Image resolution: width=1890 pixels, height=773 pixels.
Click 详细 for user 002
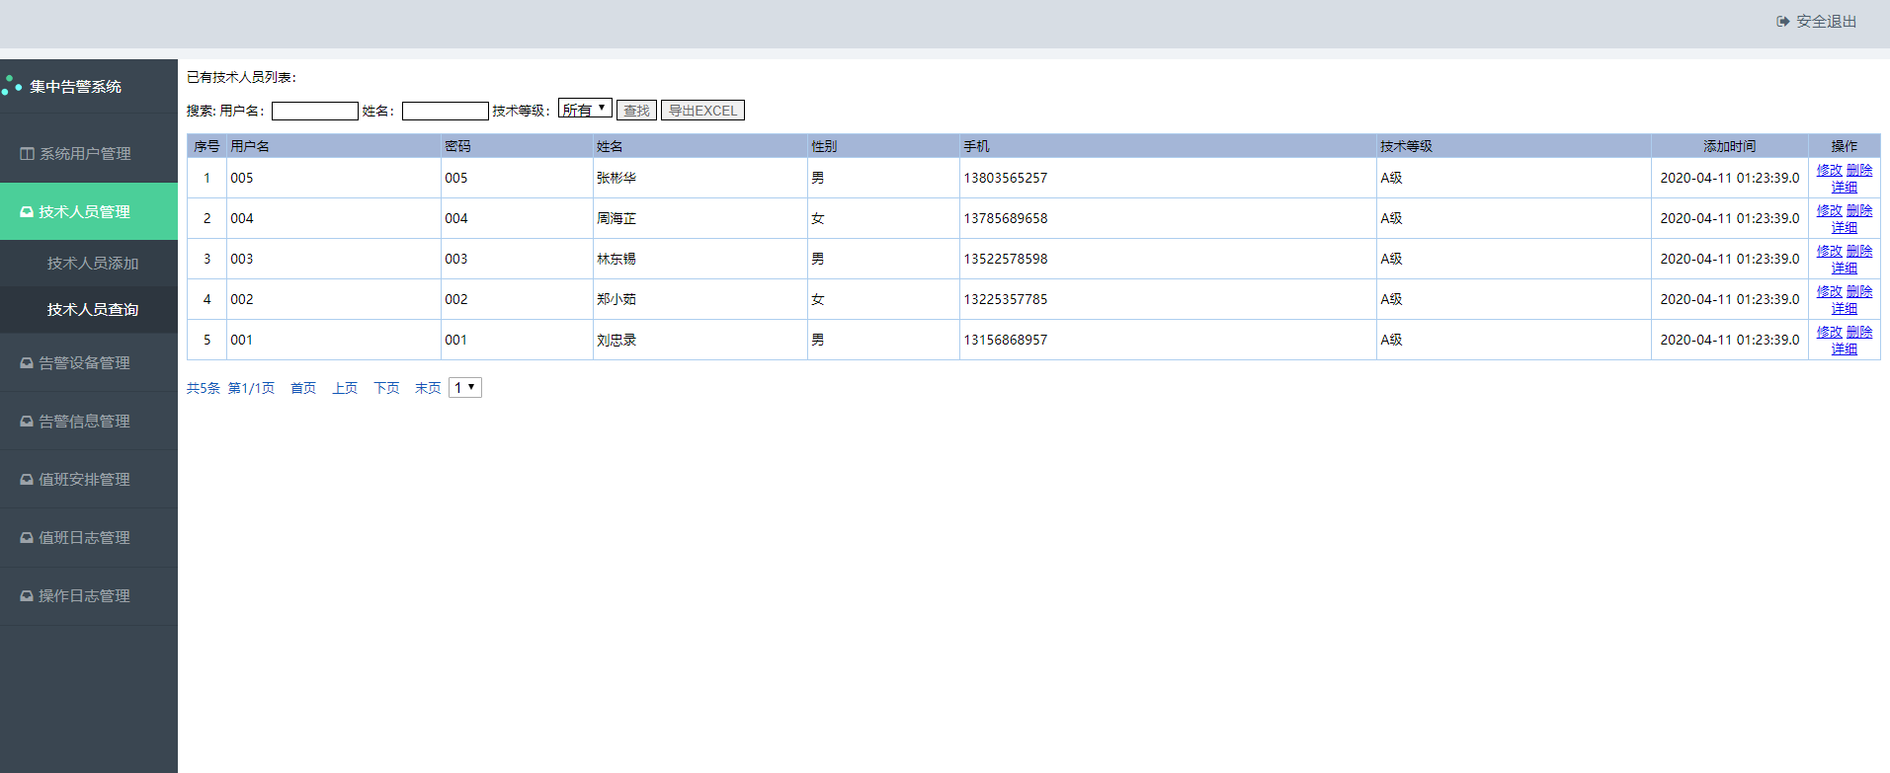[x=1845, y=308]
